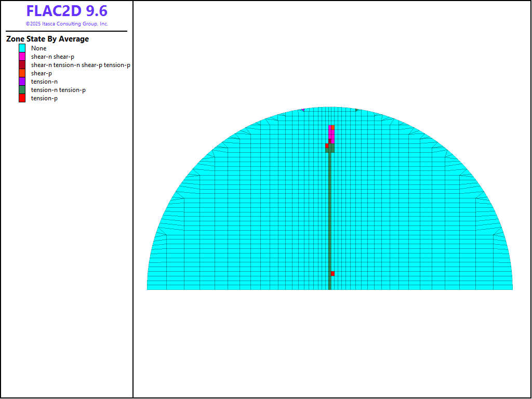Select the orange shear-p legend swatch
The image size is (532, 399).
[22, 73]
